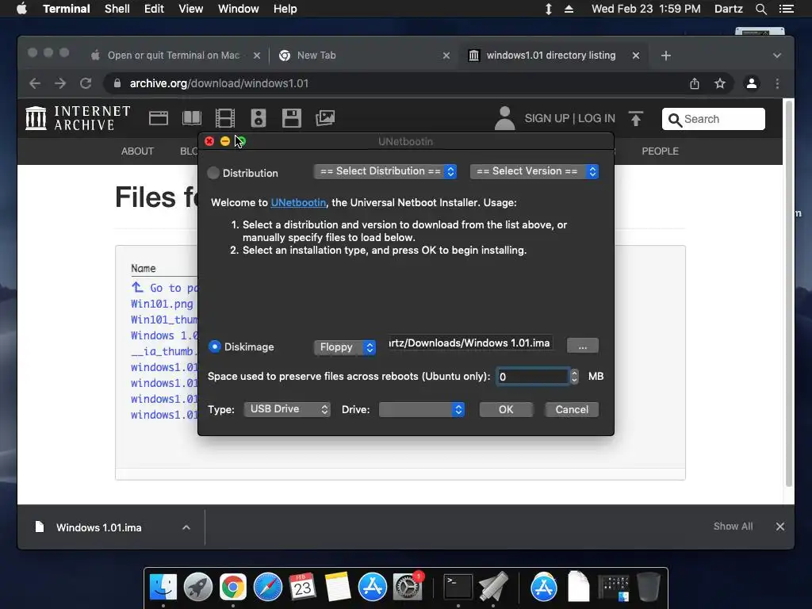This screenshot has height=609, width=812.
Task: Click the share page icon in address bar
Action: [695, 83]
